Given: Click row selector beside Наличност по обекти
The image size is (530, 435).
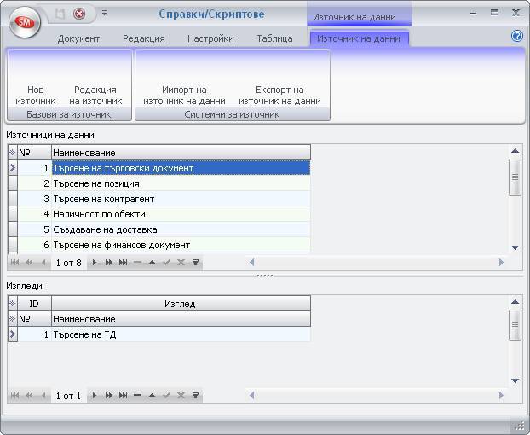Looking at the screenshot, I should pyautogui.click(x=13, y=214).
